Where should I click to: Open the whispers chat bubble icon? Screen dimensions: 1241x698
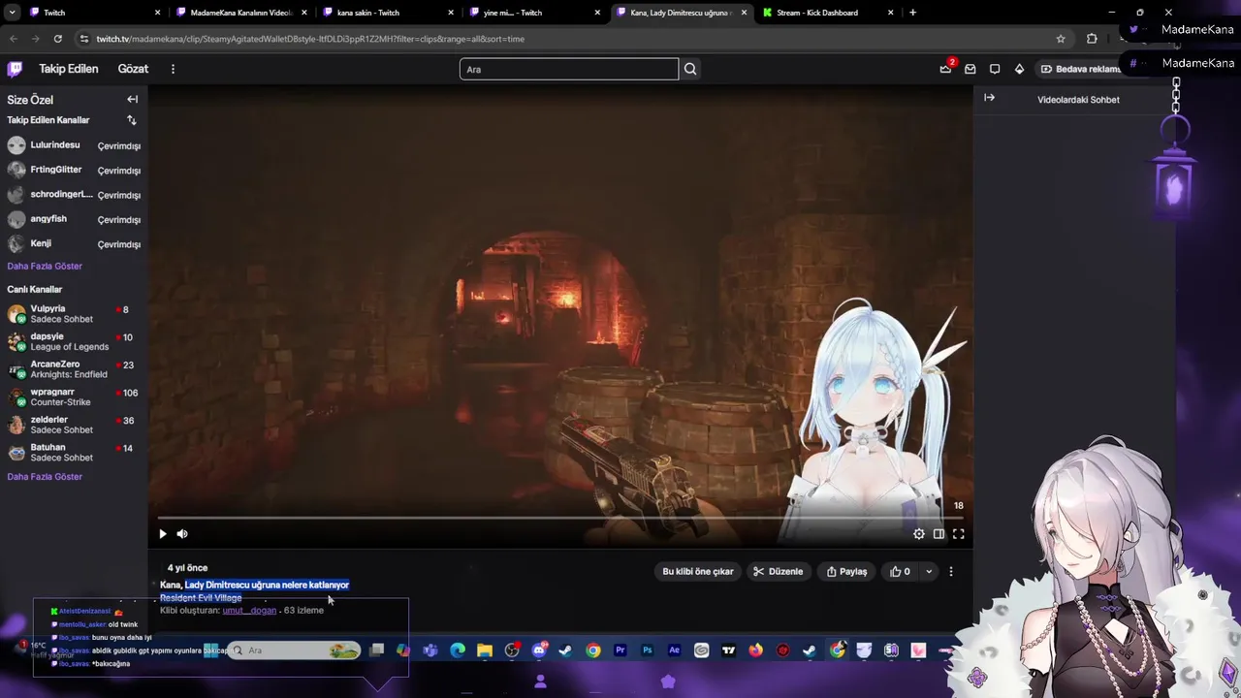click(x=995, y=69)
